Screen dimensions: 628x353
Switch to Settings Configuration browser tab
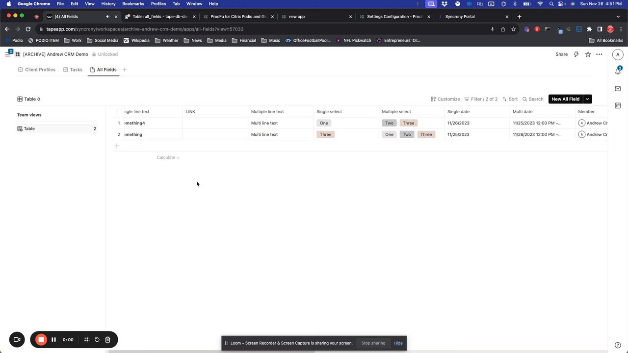click(394, 17)
